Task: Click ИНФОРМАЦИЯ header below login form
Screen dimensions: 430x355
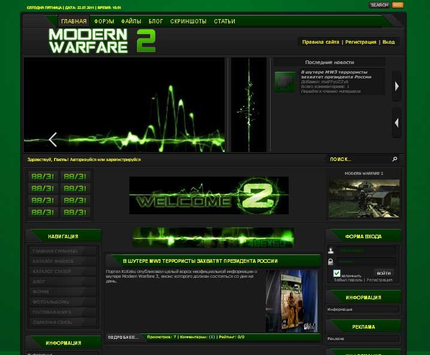Action: (364, 298)
